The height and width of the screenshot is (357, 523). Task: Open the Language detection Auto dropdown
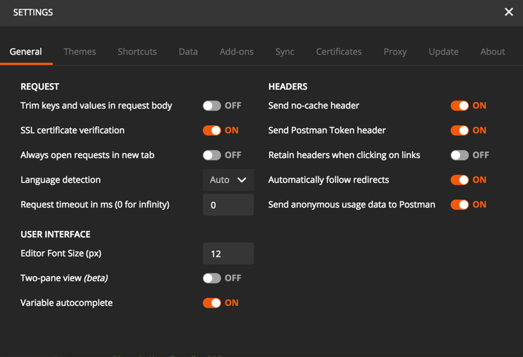pyautogui.click(x=228, y=180)
